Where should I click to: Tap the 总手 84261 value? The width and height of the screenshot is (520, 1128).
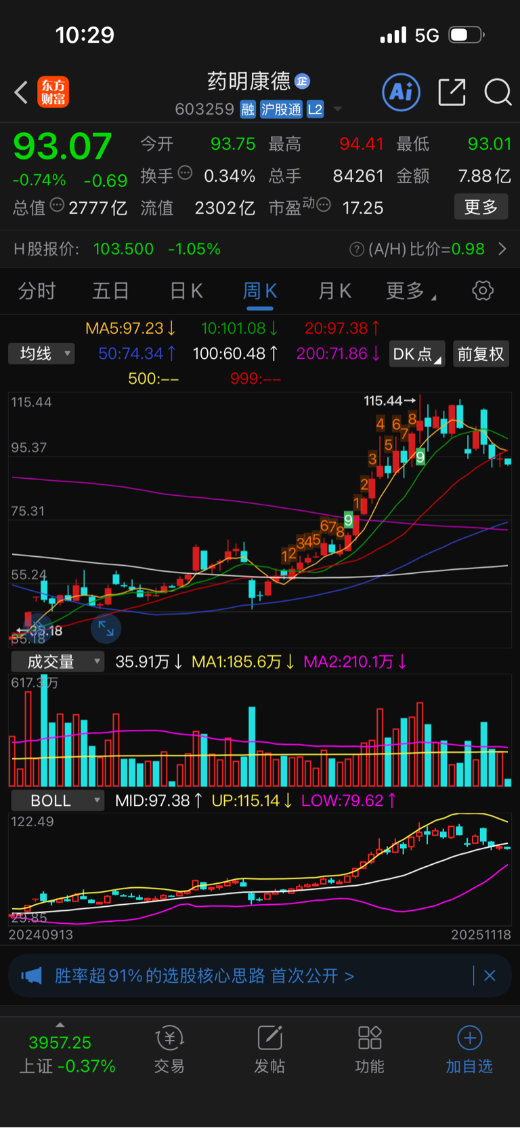[358, 176]
